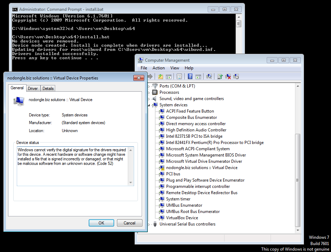This screenshot has width=331, height=252.
Task: Scan for hardware changes via toolbar icon
Action: tap(209, 76)
